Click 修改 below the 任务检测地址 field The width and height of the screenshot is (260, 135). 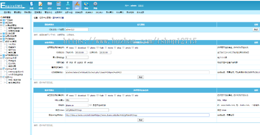point(141,77)
